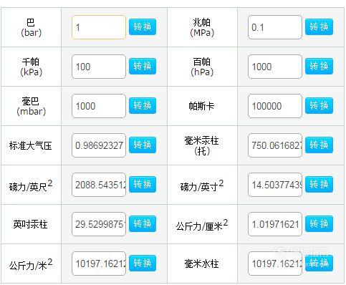Screen dimensions: 346x285
Task: Focus the 标准大气压 input showing 0.98692327
Action: [99, 145]
